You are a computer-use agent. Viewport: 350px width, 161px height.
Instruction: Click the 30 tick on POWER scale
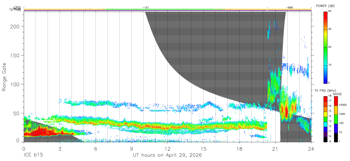(x=330, y=29)
